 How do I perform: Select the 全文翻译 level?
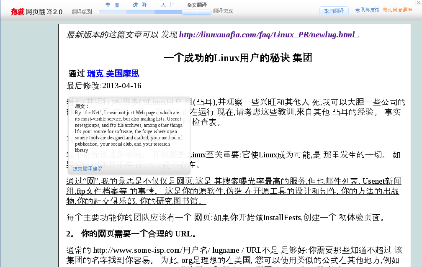197,5
